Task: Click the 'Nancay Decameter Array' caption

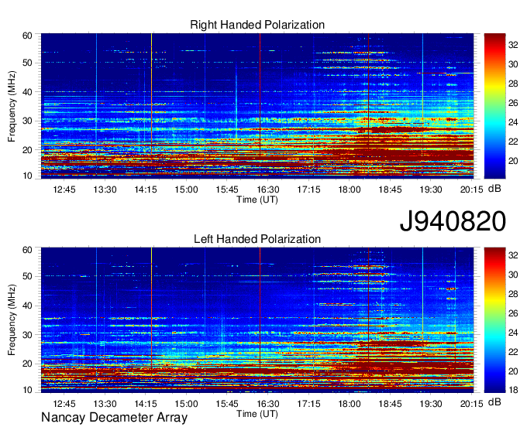Action: pos(114,418)
